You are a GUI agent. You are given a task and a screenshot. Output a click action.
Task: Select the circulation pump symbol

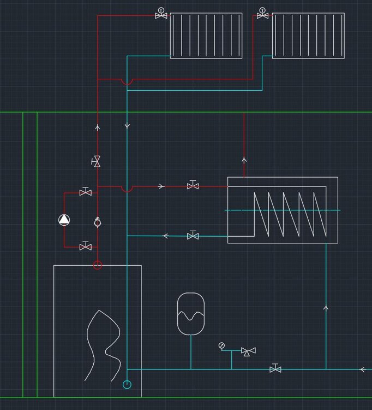[x=64, y=220]
